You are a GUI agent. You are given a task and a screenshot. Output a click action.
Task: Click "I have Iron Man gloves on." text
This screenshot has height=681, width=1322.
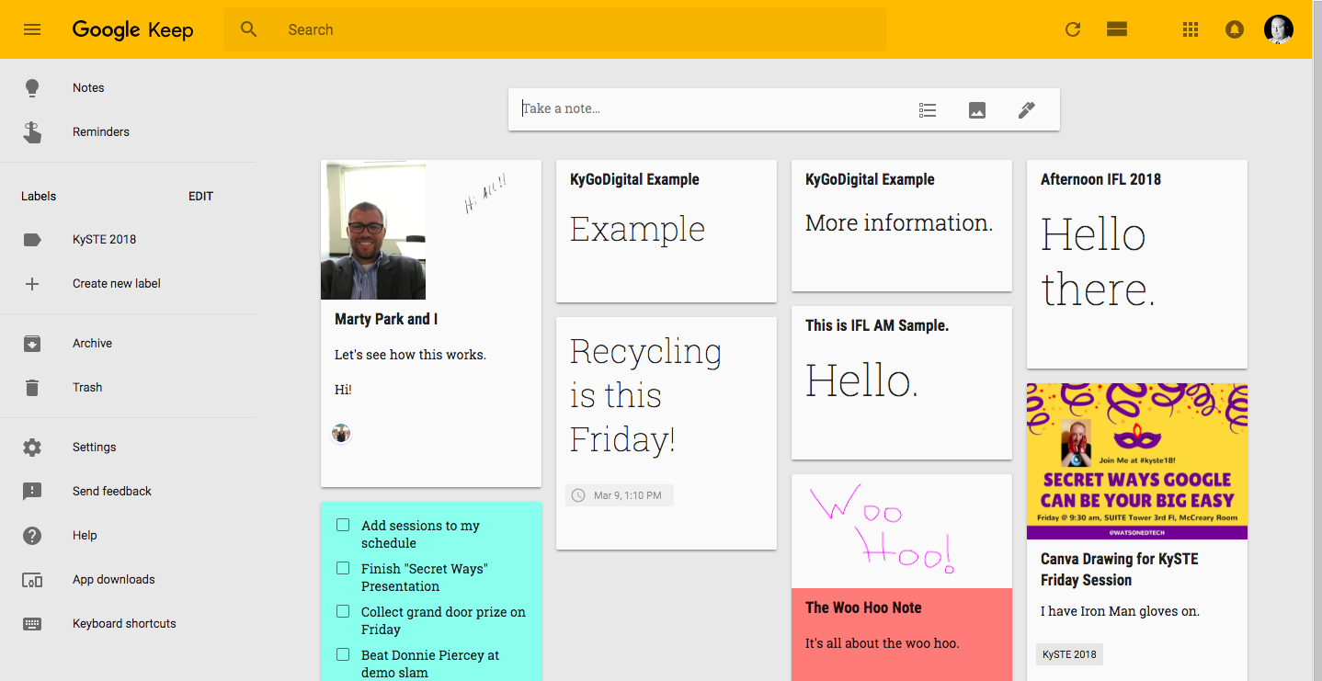pos(1120,611)
